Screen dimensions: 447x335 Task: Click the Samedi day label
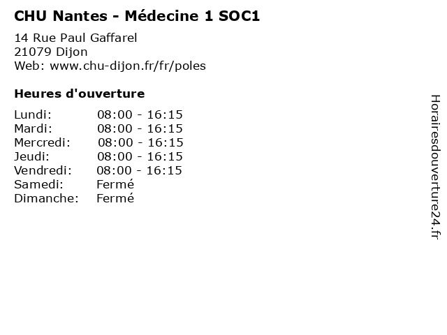point(39,184)
